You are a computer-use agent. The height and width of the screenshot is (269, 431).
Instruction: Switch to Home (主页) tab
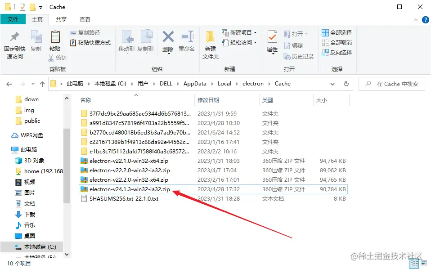point(37,19)
